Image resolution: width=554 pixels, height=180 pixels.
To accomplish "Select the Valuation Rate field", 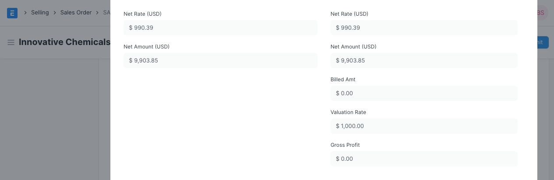I will coord(424,126).
